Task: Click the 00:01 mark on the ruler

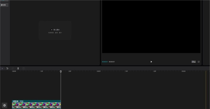Action: coord(98,71)
